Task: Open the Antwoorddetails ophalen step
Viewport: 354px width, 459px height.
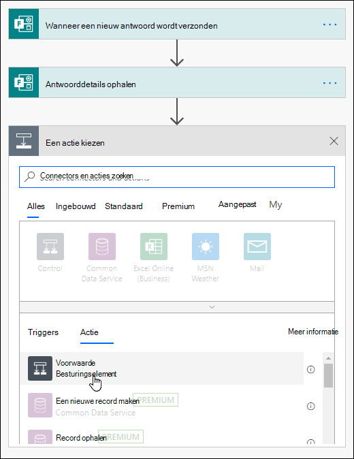Action: pos(177,82)
